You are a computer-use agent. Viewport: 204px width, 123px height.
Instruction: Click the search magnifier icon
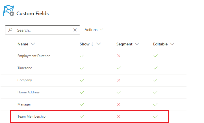[x=10, y=30]
